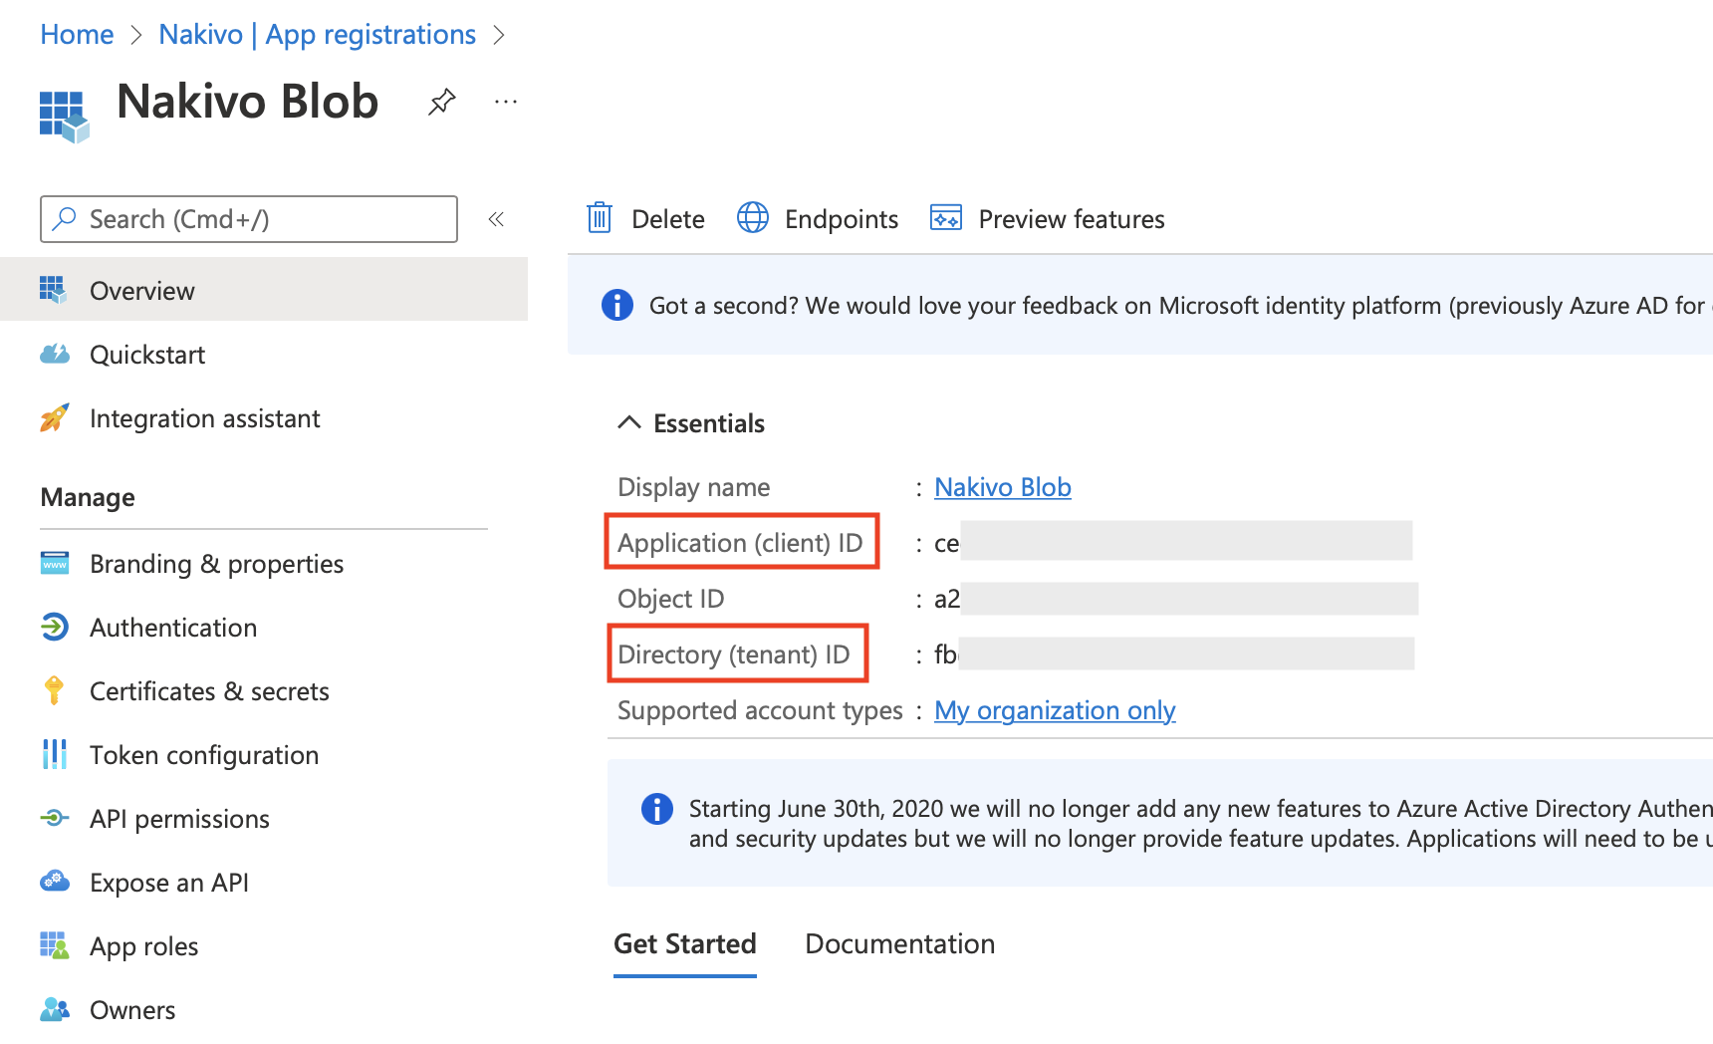Screen dimensions: 1713x1044
Task: Click the Preview features icon
Action: coord(945,218)
